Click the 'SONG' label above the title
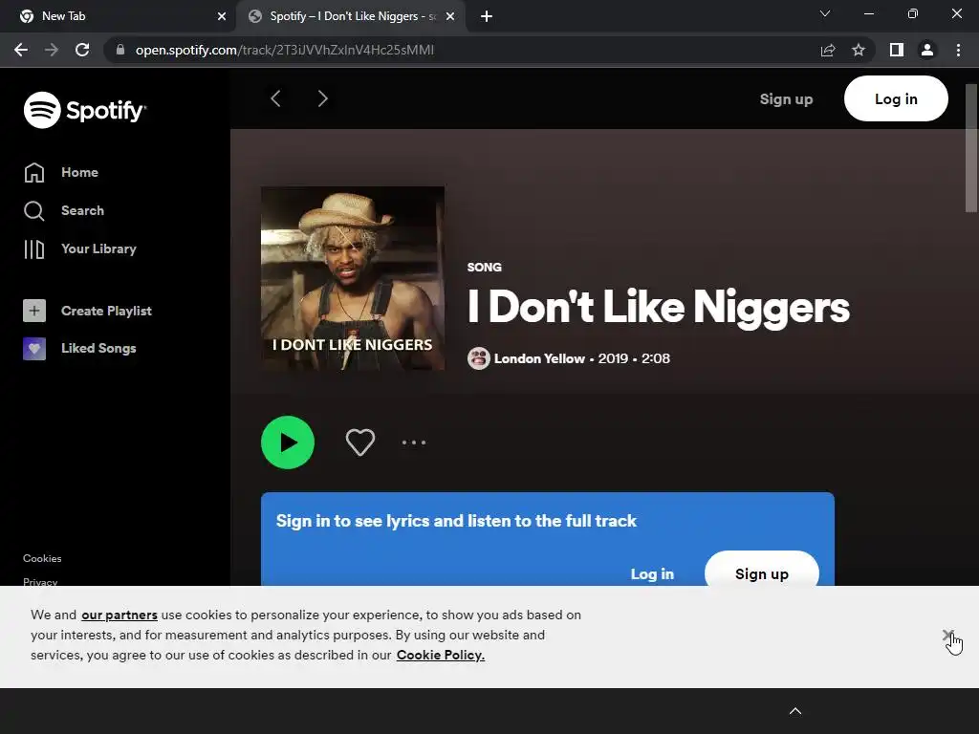This screenshot has width=979, height=734. 485,268
